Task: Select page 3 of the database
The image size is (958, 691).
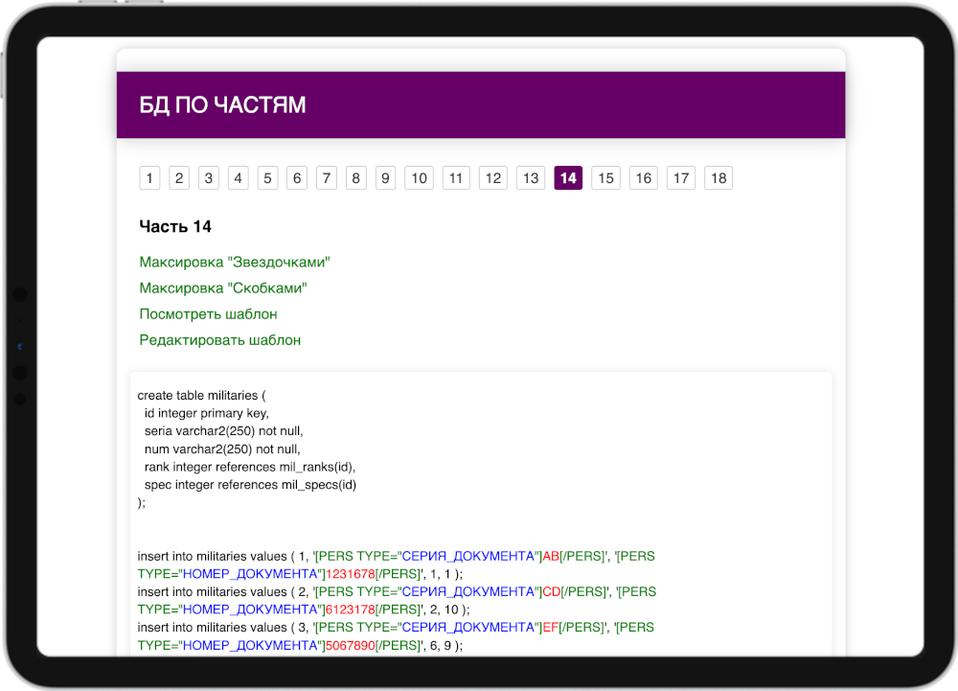Action: point(209,178)
